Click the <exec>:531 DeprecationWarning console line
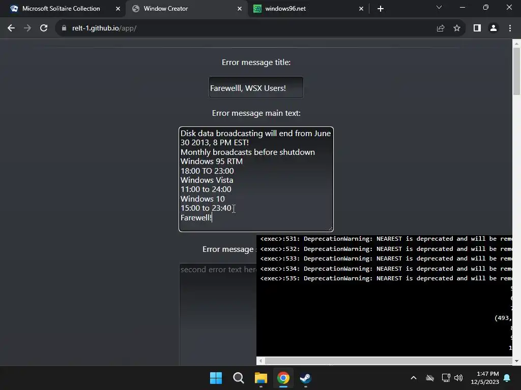 [386, 239]
